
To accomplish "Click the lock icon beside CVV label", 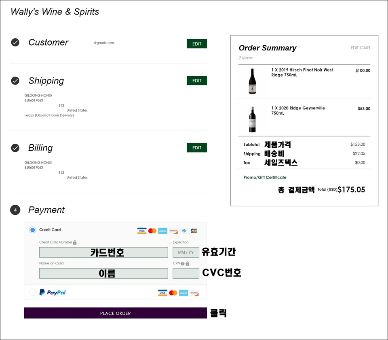I will pos(187,264).
